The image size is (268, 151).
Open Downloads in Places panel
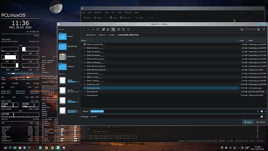(68, 46)
